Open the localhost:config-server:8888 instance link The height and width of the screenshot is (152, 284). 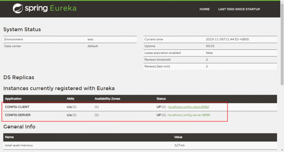point(189,115)
